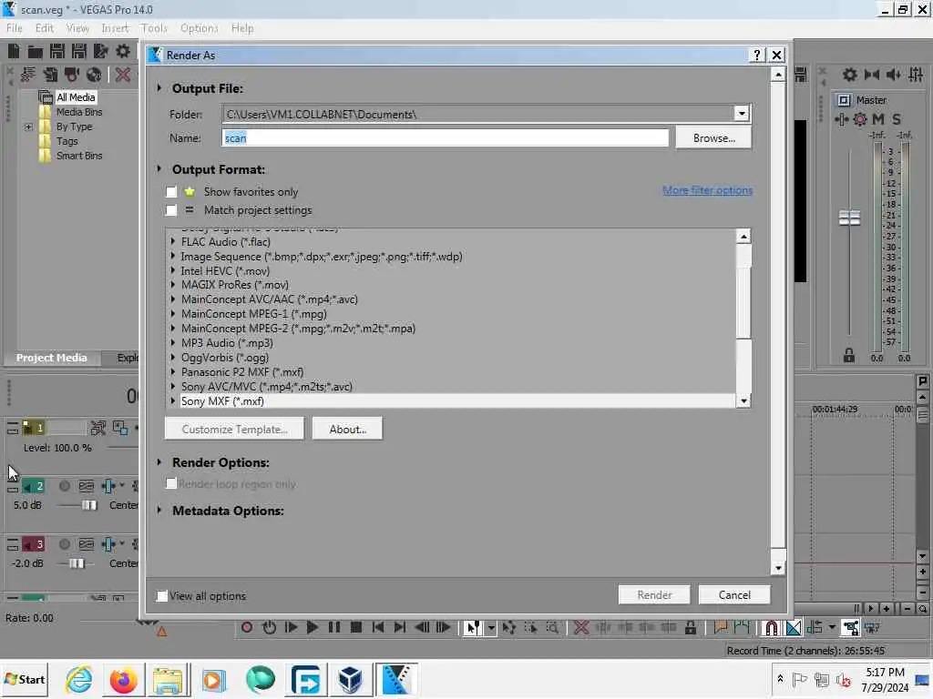Expand MainConcept AVC/AAC format templates
The height and width of the screenshot is (699, 933).
[x=173, y=299]
